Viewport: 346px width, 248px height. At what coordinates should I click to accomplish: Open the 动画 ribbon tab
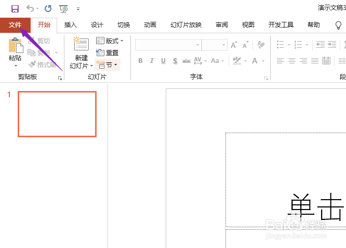[150, 25]
